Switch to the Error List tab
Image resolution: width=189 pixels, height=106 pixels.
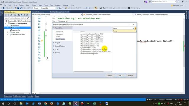30,96
